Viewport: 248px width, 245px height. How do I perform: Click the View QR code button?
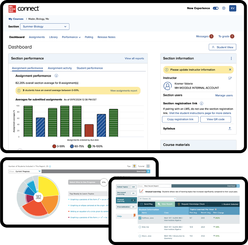tap(215, 119)
